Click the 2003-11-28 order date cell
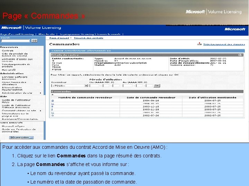This screenshot has height=186, width=249. coord(151,110)
